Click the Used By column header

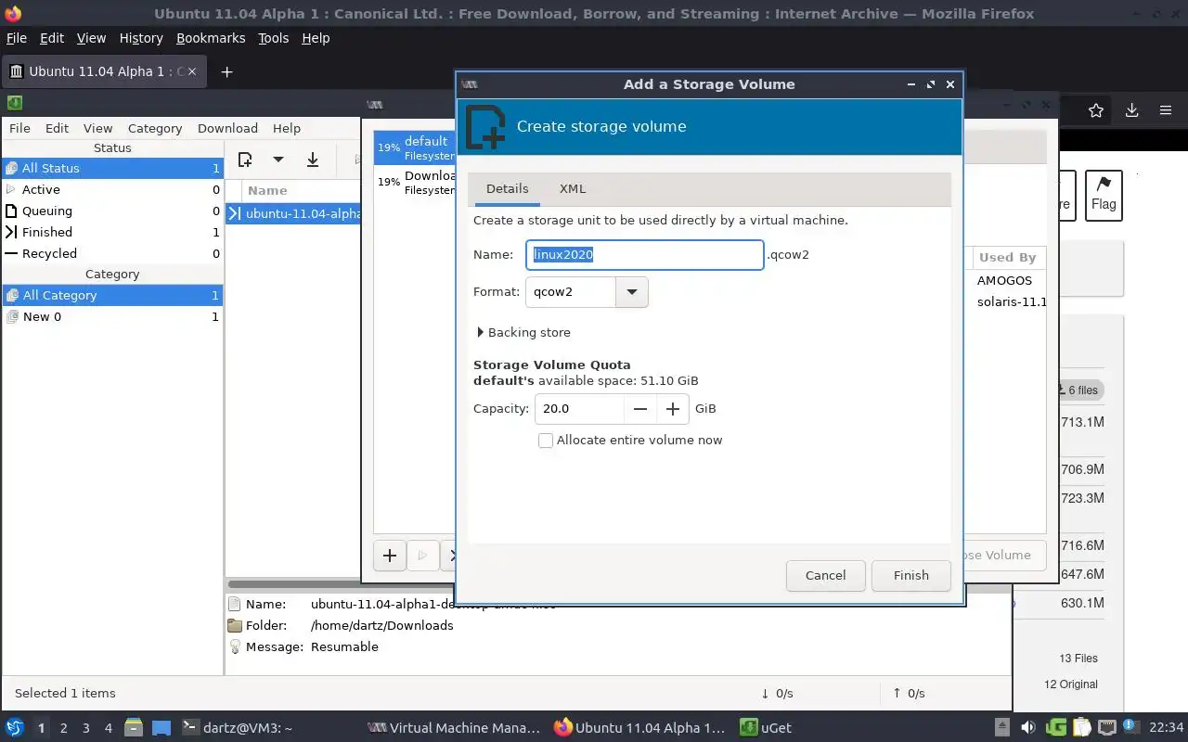pos(1007,257)
